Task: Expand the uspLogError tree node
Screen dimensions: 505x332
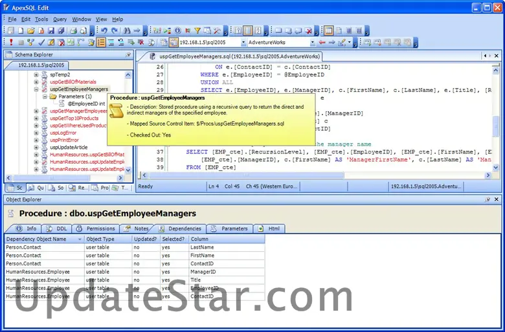Action: tap(36, 133)
